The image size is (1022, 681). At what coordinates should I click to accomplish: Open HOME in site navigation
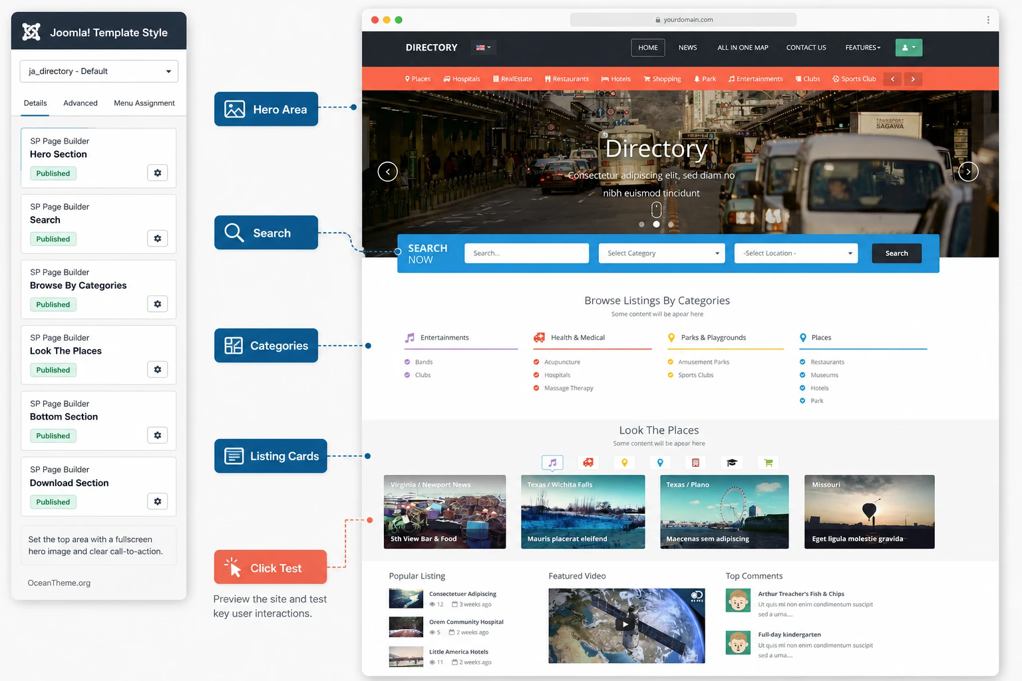[x=648, y=47]
